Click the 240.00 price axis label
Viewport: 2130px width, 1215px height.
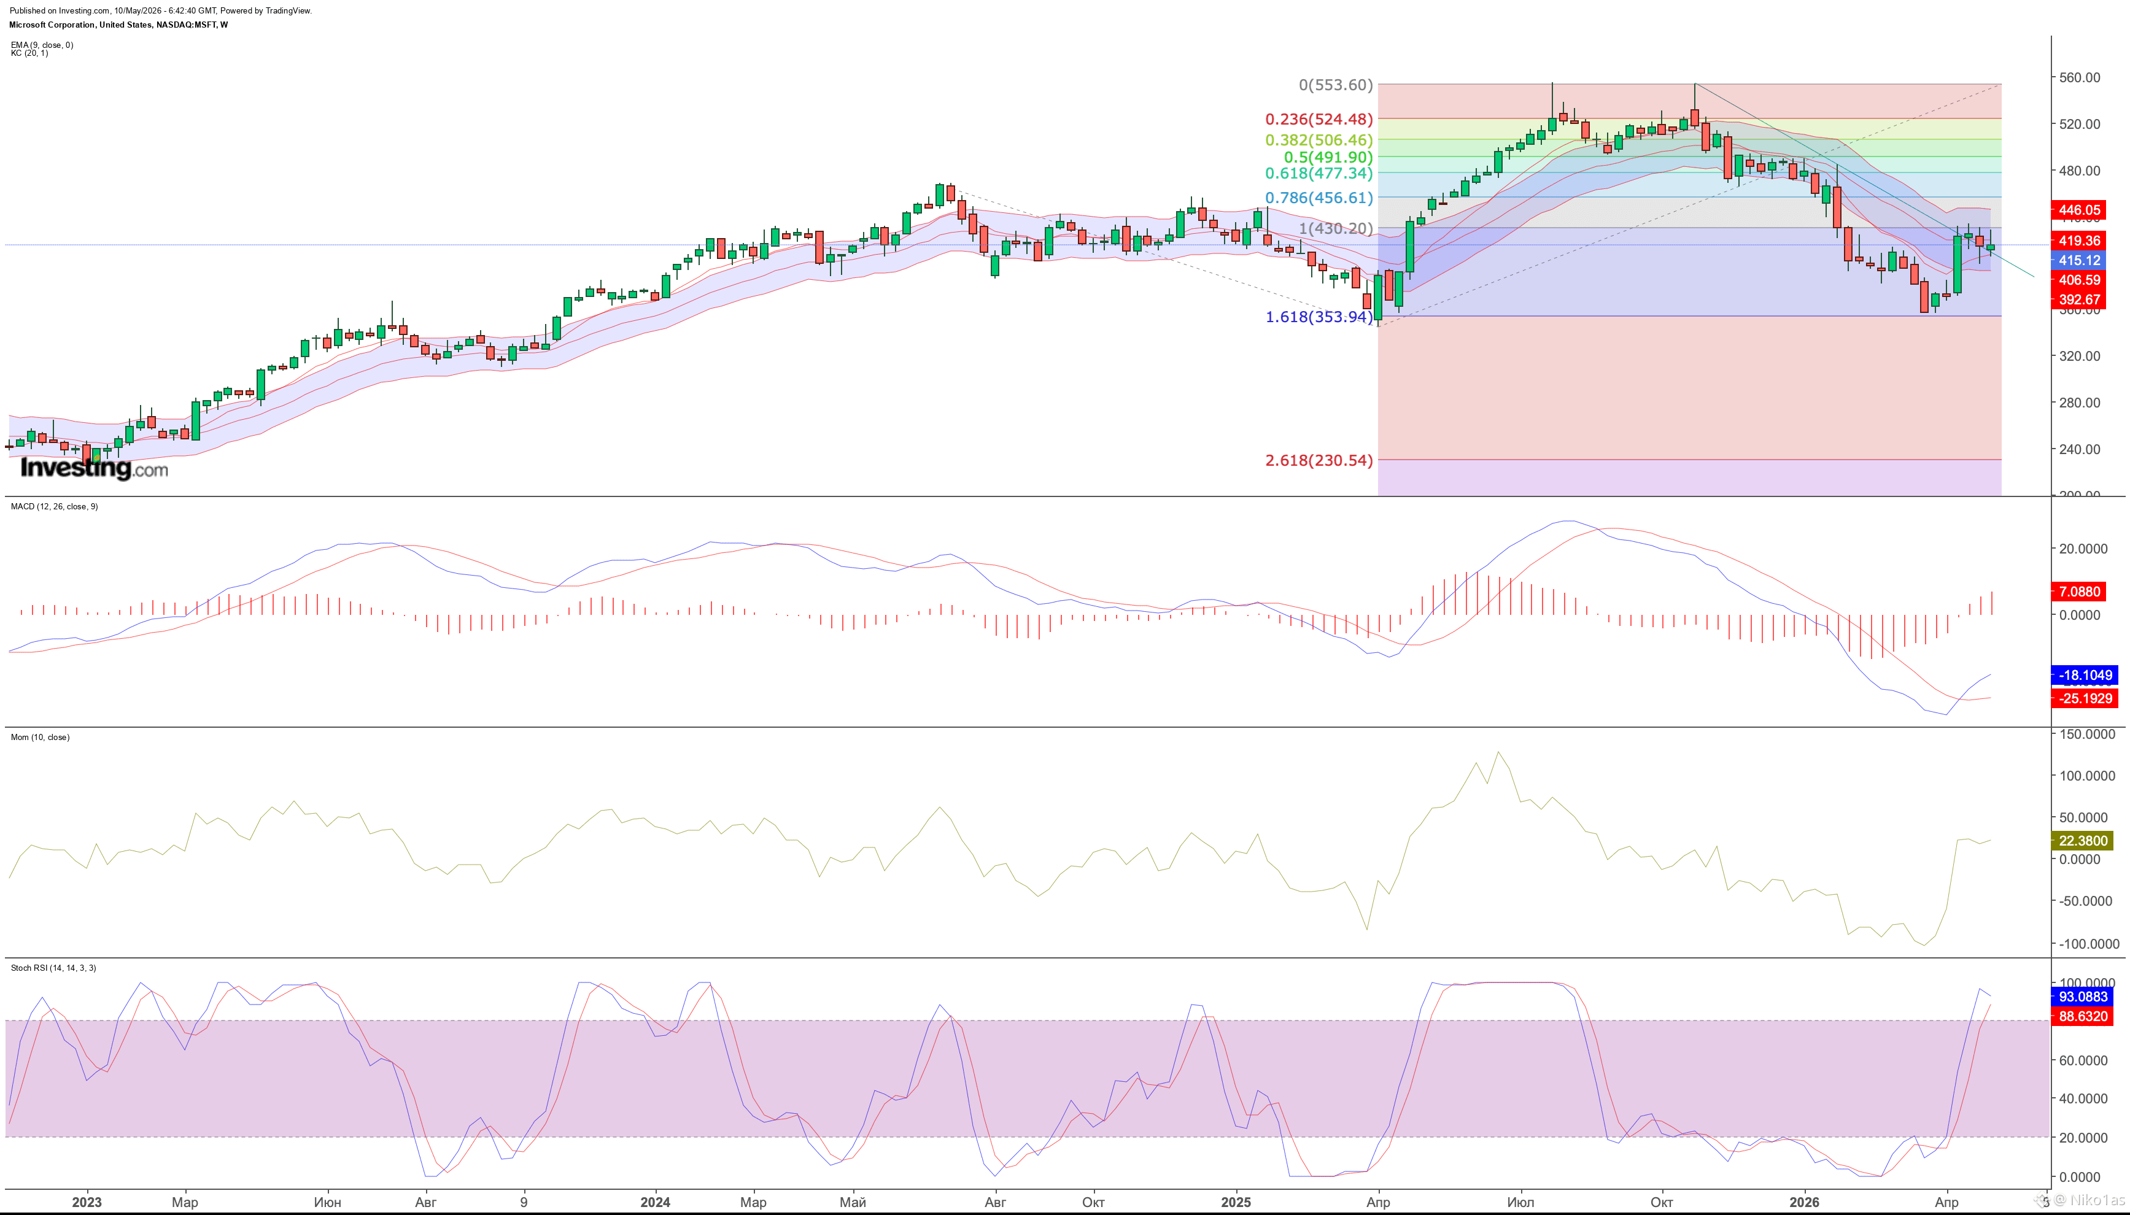(2080, 449)
